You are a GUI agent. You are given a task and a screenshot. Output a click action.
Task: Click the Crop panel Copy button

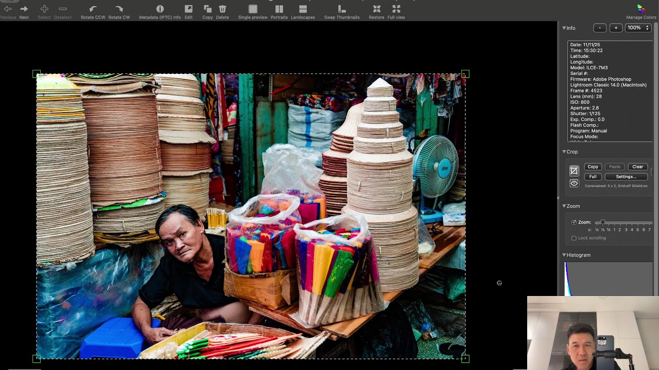pyautogui.click(x=593, y=166)
